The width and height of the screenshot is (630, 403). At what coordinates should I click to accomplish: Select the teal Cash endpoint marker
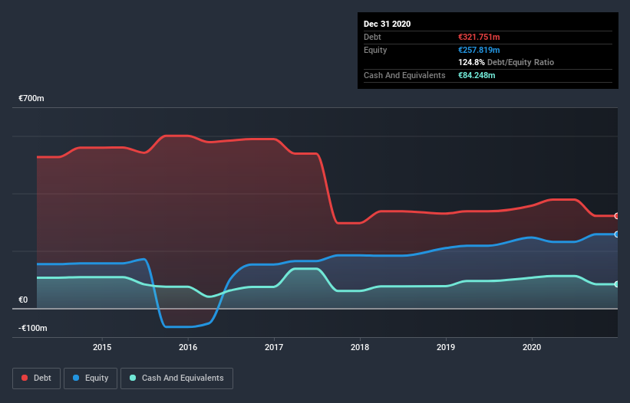pyautogui.click(x=617, y=284)
